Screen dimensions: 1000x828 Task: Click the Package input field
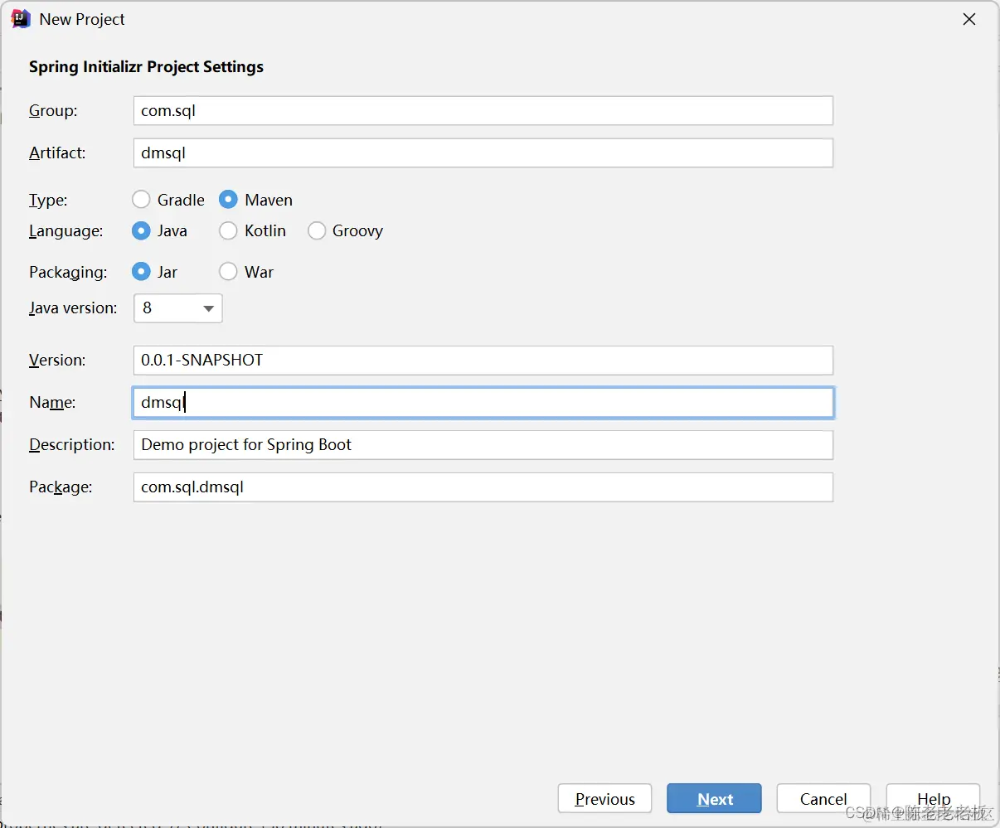[x=483, y=487]
